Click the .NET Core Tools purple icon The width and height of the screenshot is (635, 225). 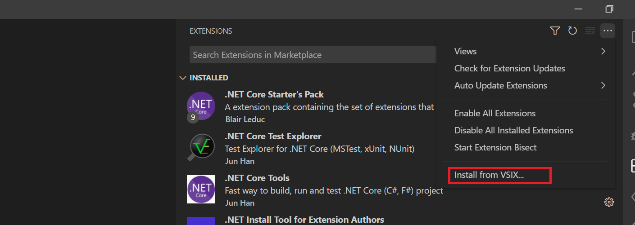tap(201, 190)
